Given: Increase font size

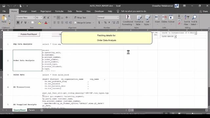Looking at the screenshot, I should click(x=45, y=17).
